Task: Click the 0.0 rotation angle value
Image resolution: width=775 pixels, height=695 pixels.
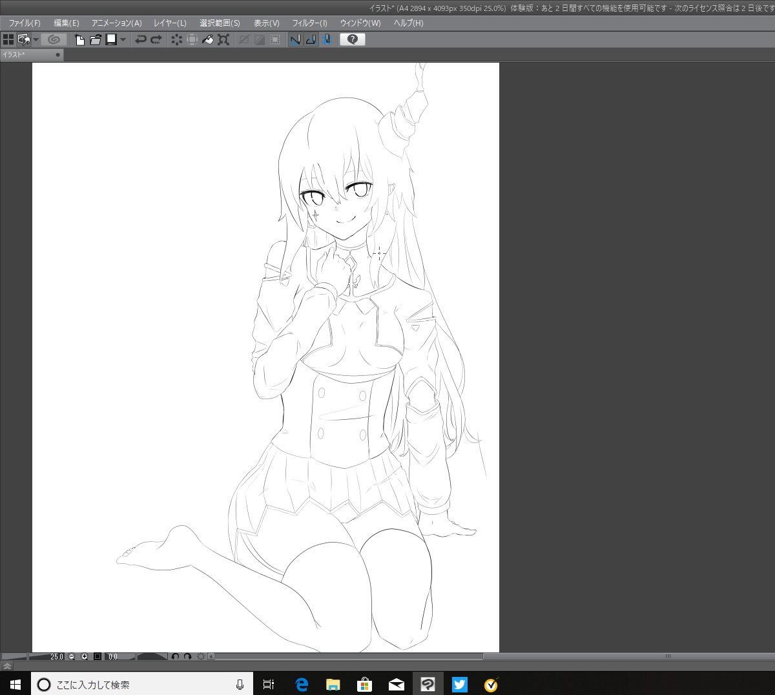Action: [113, 656]
